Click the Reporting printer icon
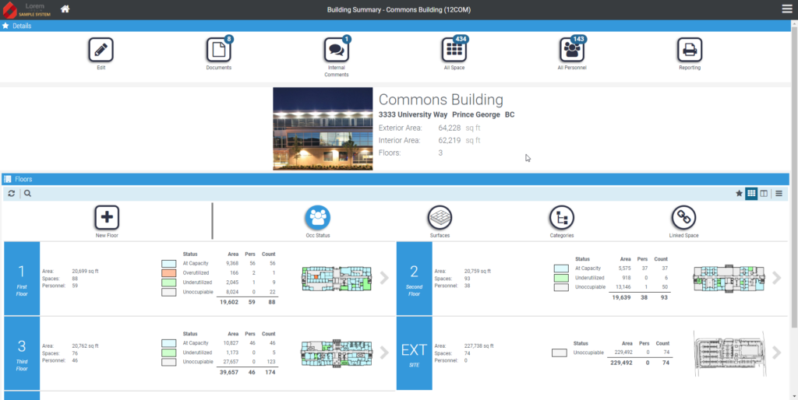 coord(690,50)
